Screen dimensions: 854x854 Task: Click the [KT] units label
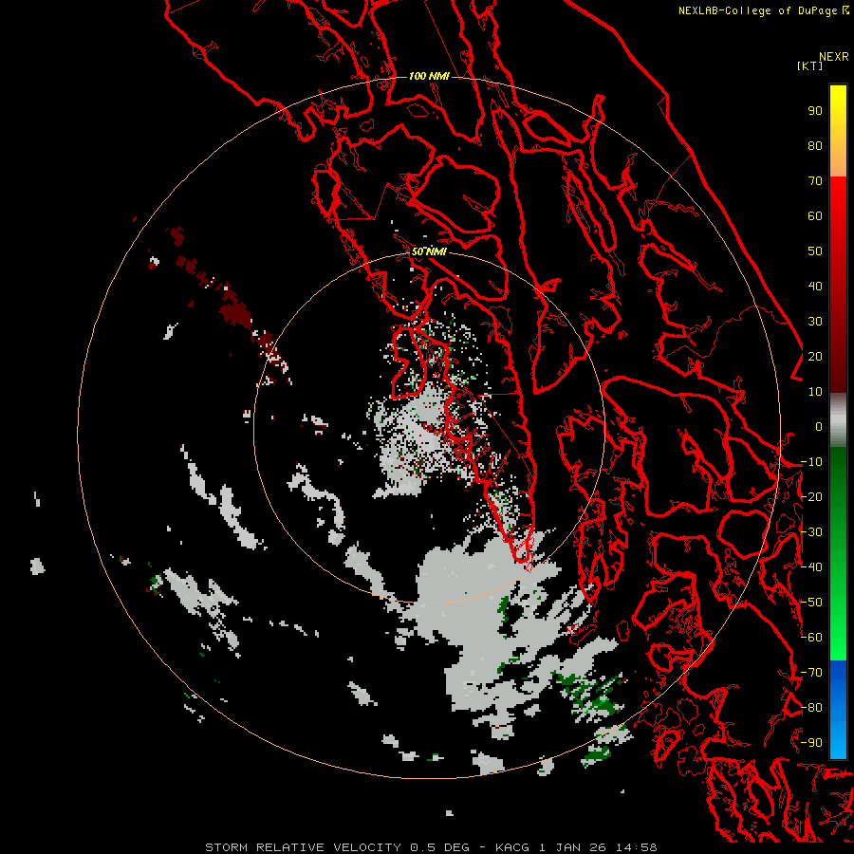[809, 65]
